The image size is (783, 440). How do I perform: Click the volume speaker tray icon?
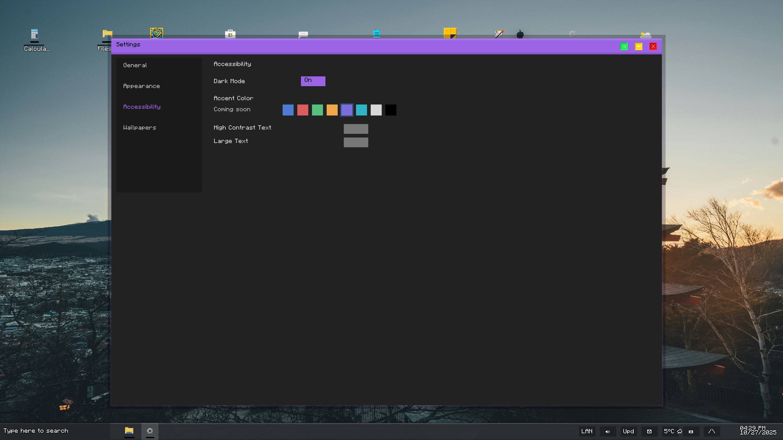(x=607, y=431)
